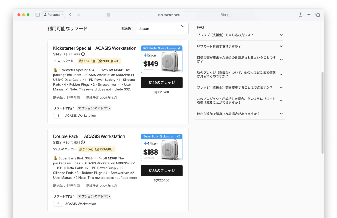Click the Kickstarter Special $149 product image
The image size is (337, 218).
[162, 59]
